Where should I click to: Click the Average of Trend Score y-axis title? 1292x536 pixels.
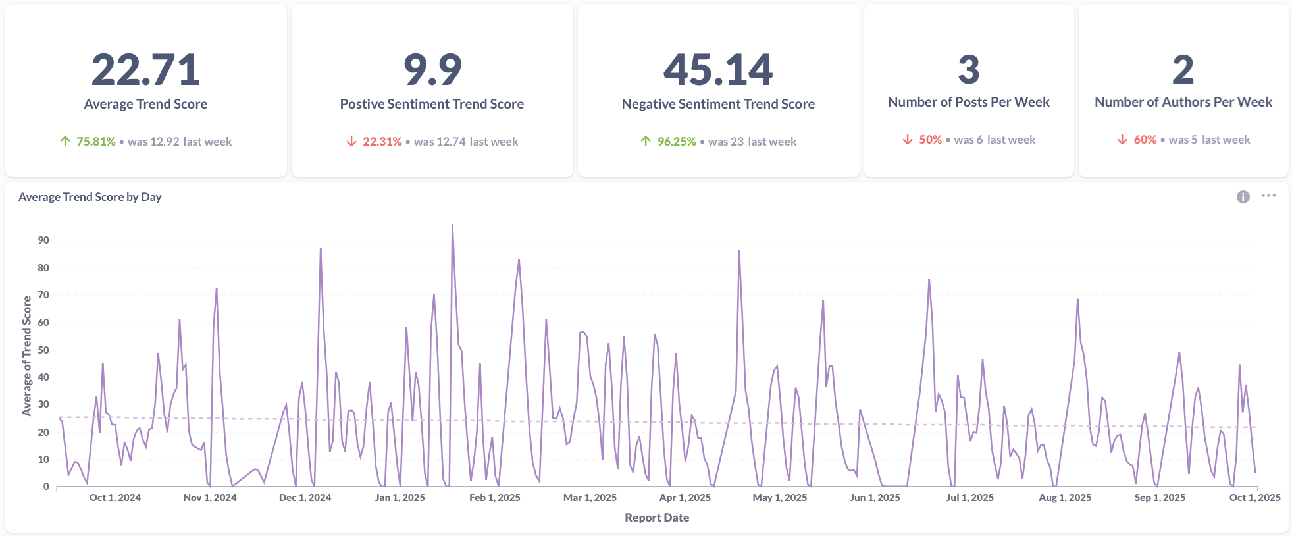(x=27, y=356)
